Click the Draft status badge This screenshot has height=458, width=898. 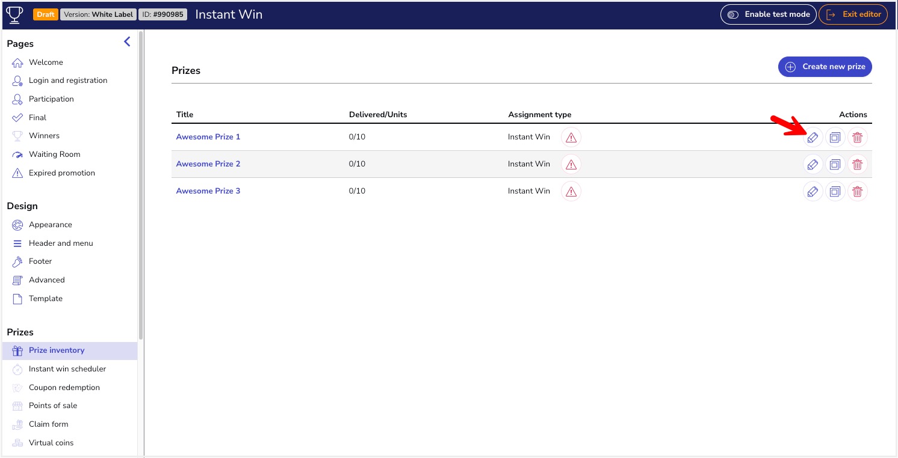pos(45,14)
